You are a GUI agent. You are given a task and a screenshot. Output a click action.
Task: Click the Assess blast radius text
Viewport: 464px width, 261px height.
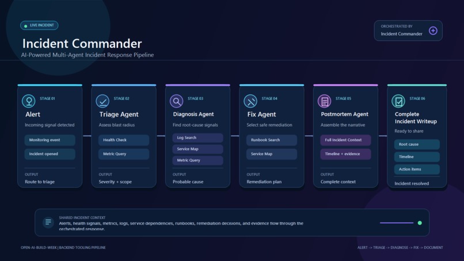(x=117, y=125)
